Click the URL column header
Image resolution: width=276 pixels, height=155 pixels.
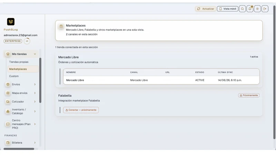167,72
